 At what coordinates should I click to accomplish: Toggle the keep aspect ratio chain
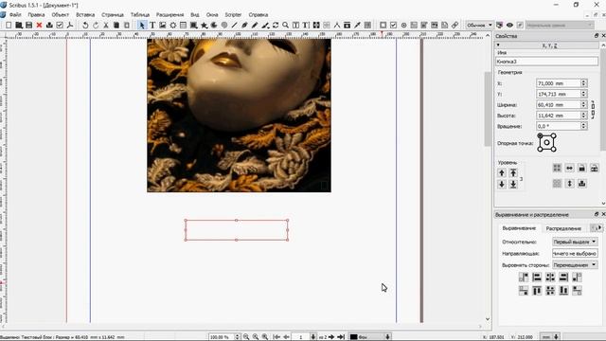(594, 110)
